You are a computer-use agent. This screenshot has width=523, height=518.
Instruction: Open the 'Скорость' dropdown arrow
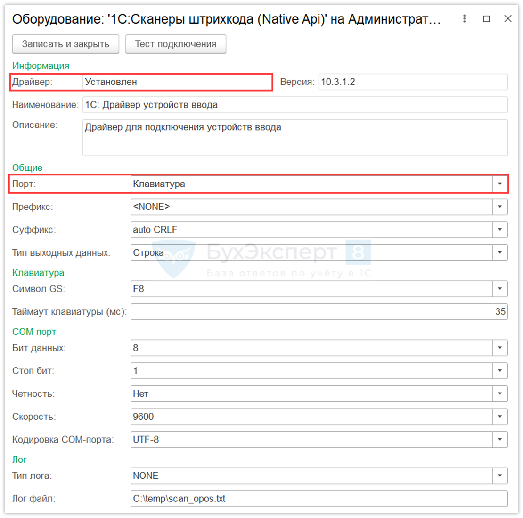(x=500, y=417)
